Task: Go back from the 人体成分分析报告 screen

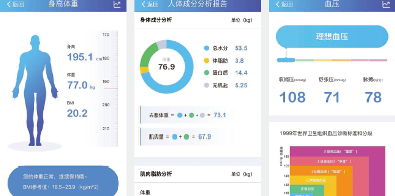Action: pyautogui.click(x=150, y=4)
